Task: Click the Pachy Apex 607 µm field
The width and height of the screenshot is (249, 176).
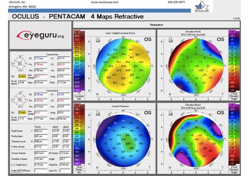Action: pyautogui.click(x=41, y=136)
